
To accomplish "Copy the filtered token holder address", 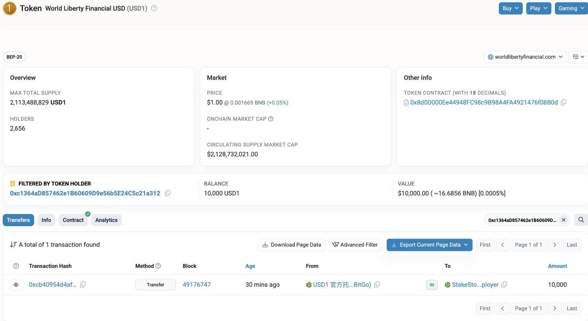I will (x=167, y=193).
